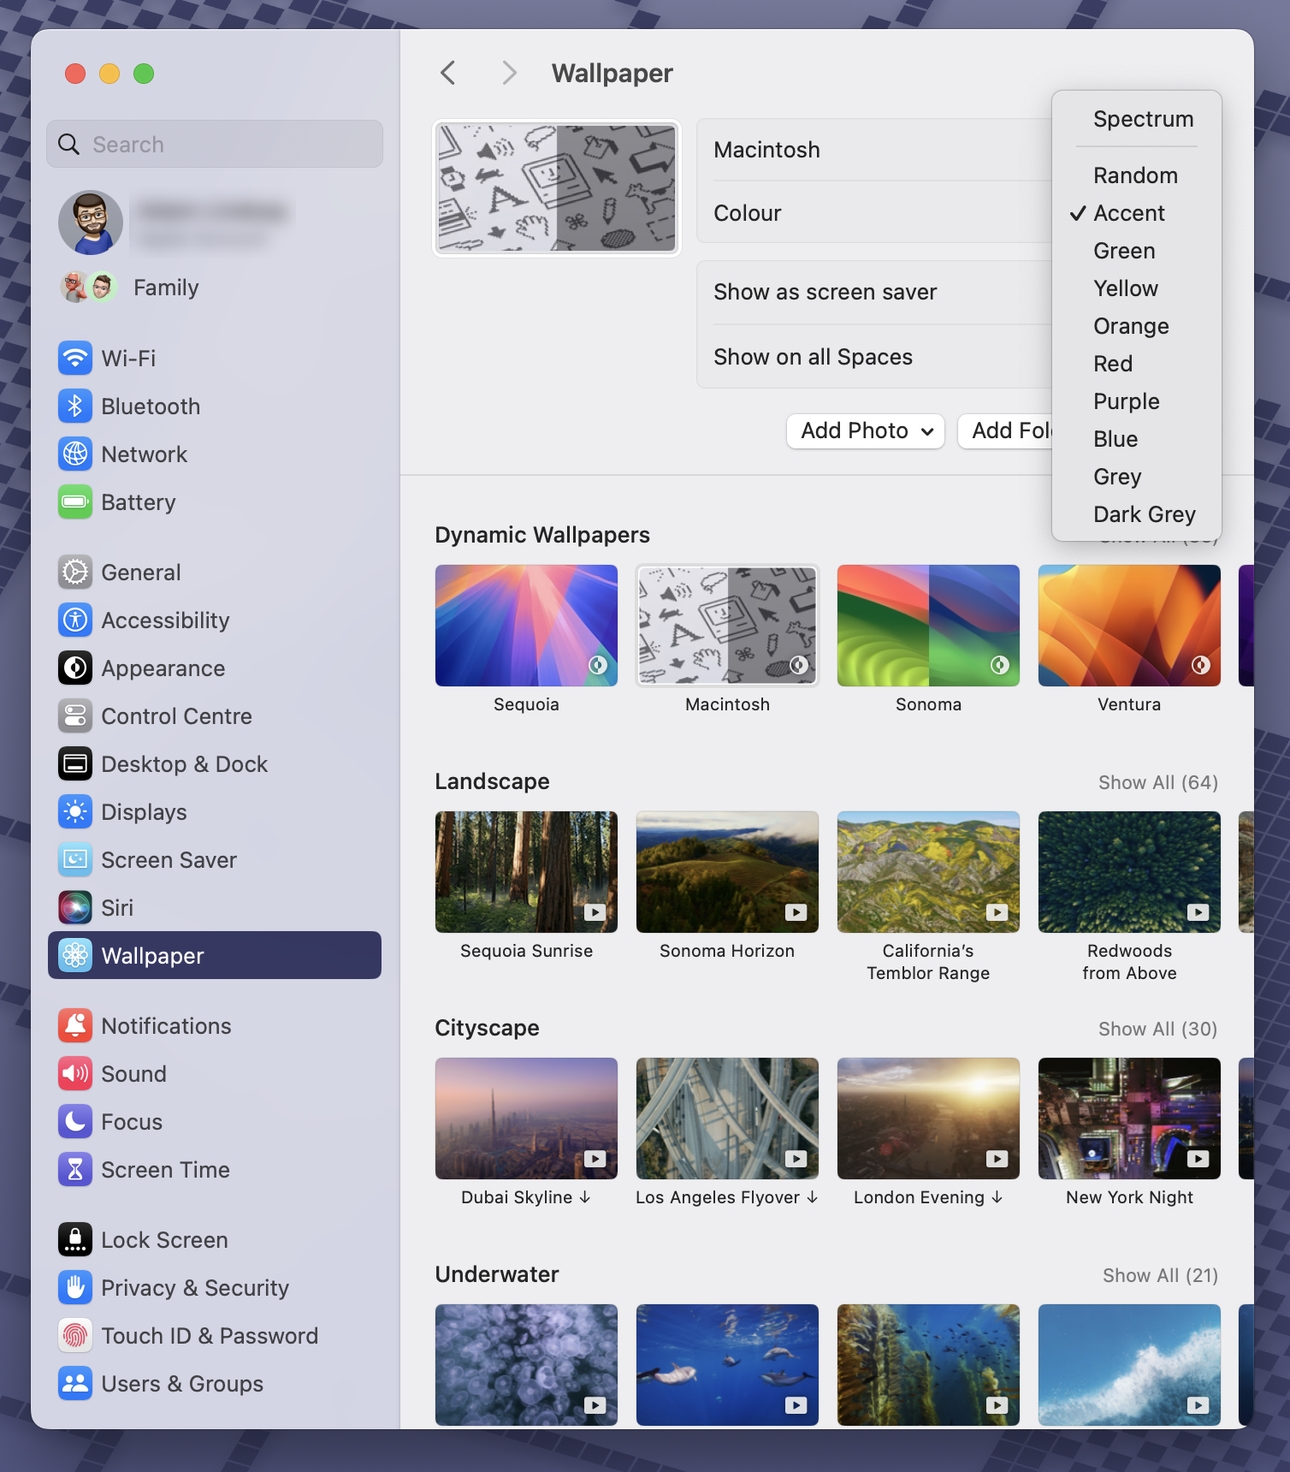
Task: Click the Add Folder button
Action: 1006,430
